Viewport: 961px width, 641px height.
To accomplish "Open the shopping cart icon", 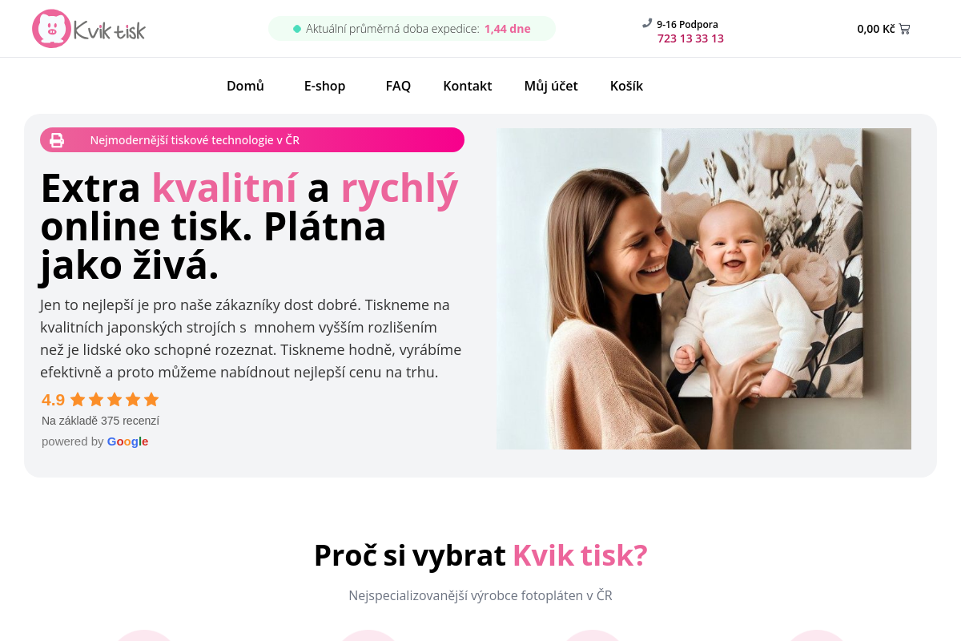I will point(905,29).
